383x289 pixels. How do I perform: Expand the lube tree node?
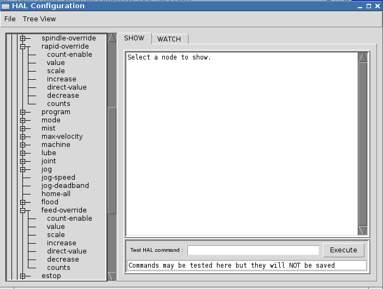tap(23, 153)
